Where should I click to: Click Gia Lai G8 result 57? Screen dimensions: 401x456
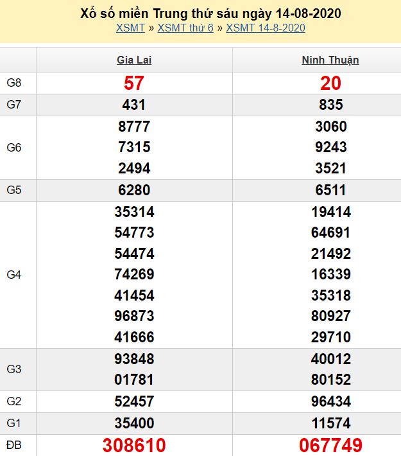[x=134, y=83]
